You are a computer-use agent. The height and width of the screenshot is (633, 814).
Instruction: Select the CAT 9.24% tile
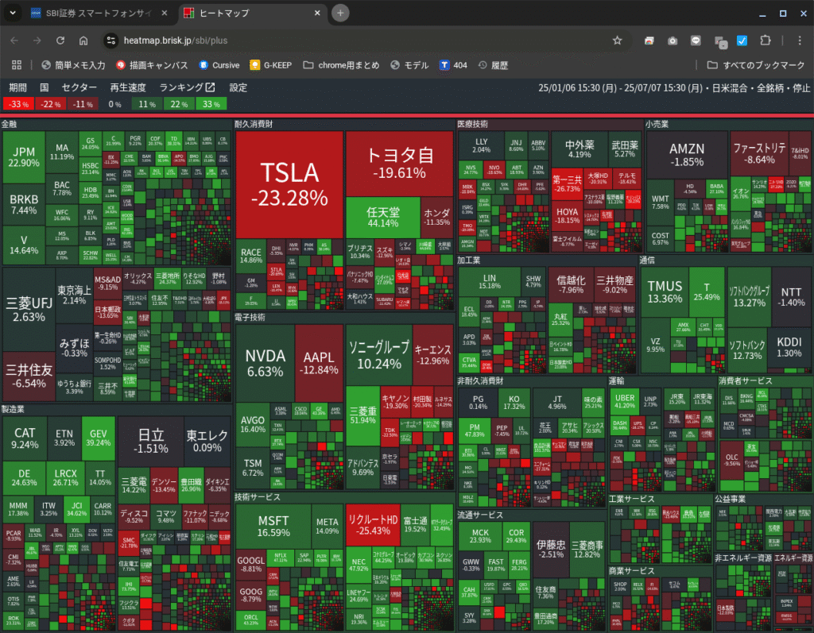(x=25, y=438)
